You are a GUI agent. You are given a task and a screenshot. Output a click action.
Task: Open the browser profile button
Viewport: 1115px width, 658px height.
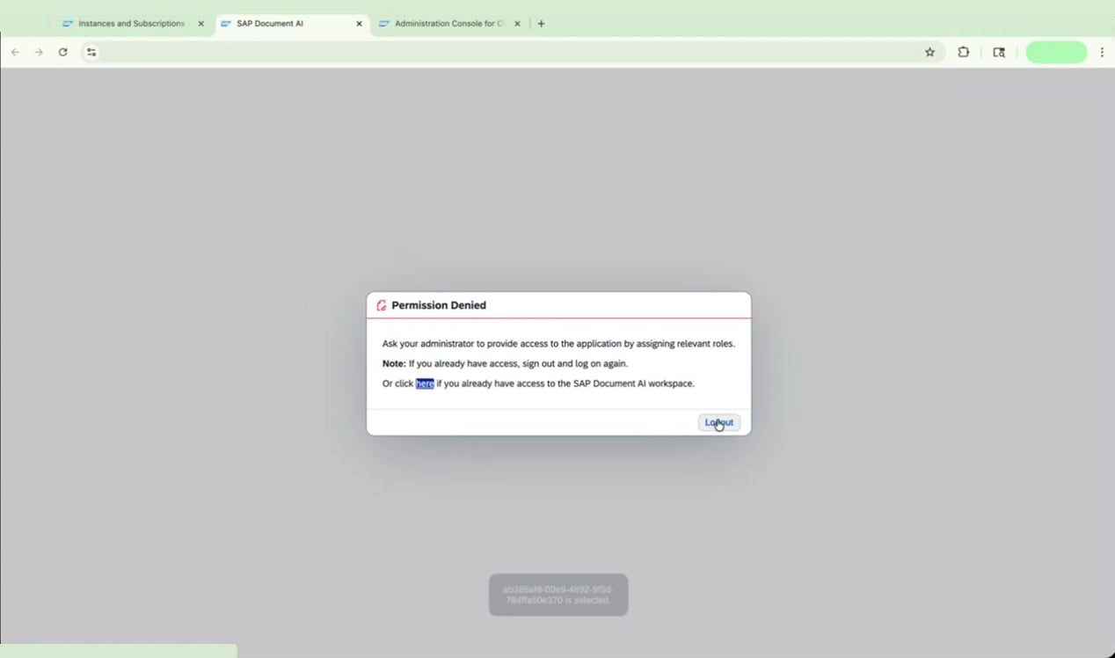tap(1056, 52)
